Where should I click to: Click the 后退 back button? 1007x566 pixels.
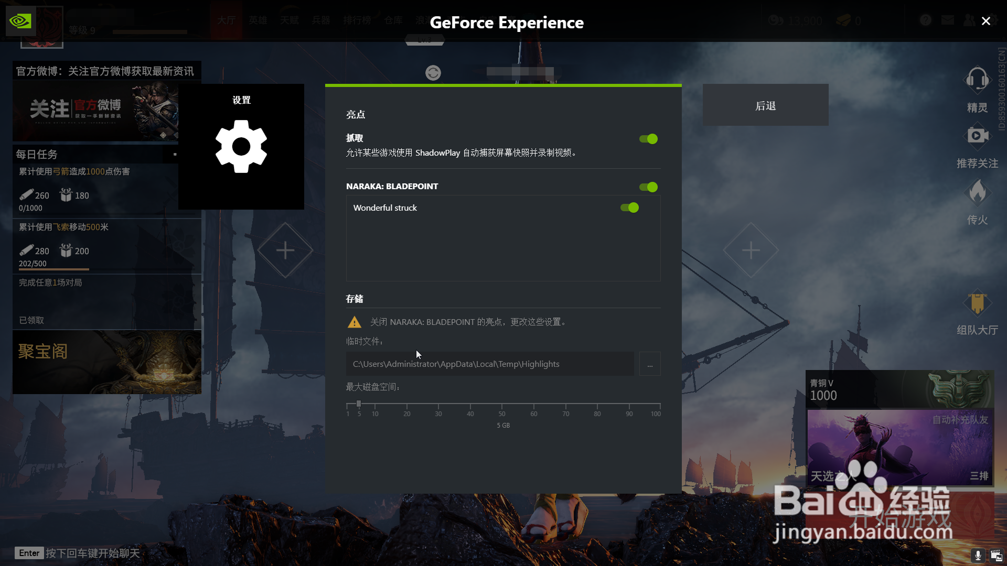[x=766, y=105]
